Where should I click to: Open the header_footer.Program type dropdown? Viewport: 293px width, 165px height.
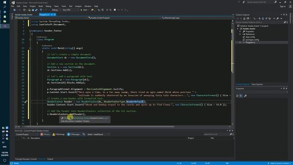coord(124,18)
